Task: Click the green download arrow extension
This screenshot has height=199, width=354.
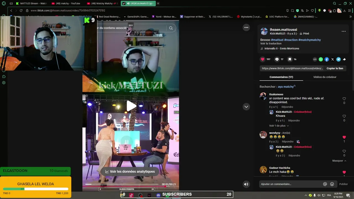Action: tap(319, 11)
